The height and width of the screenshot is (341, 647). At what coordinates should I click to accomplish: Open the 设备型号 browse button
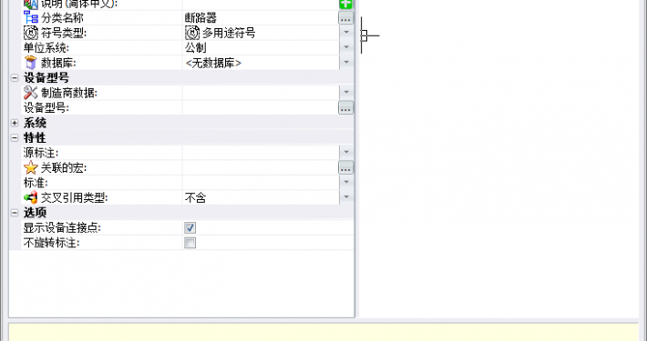click(x=345, y=108)
